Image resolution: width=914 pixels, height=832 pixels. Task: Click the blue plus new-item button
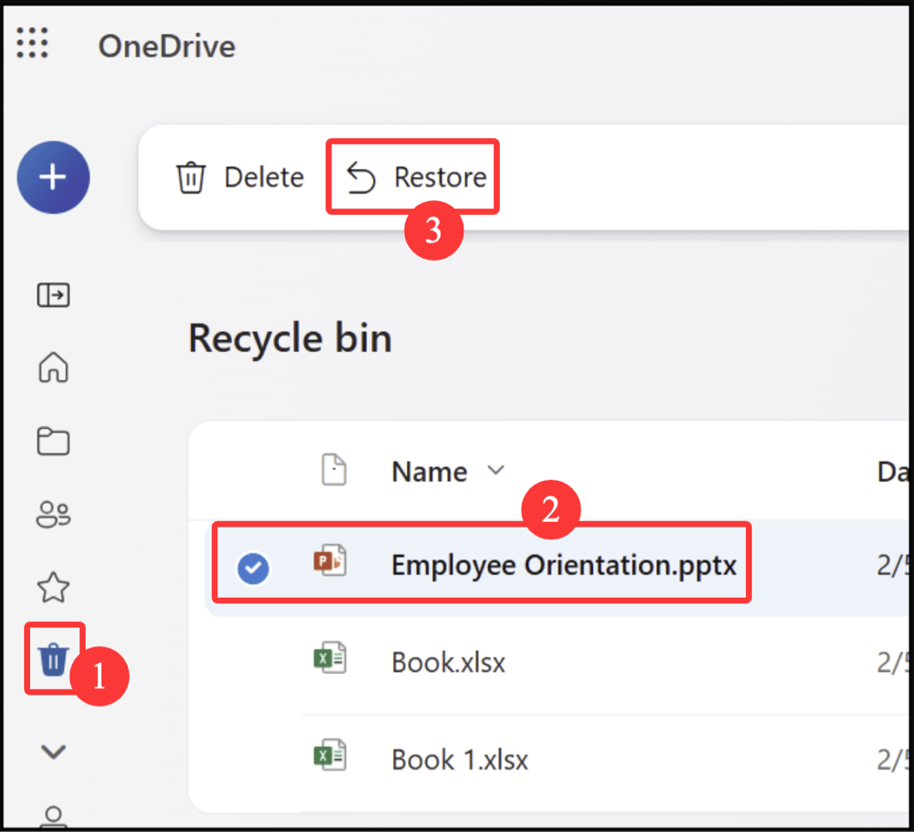(53, 176)
